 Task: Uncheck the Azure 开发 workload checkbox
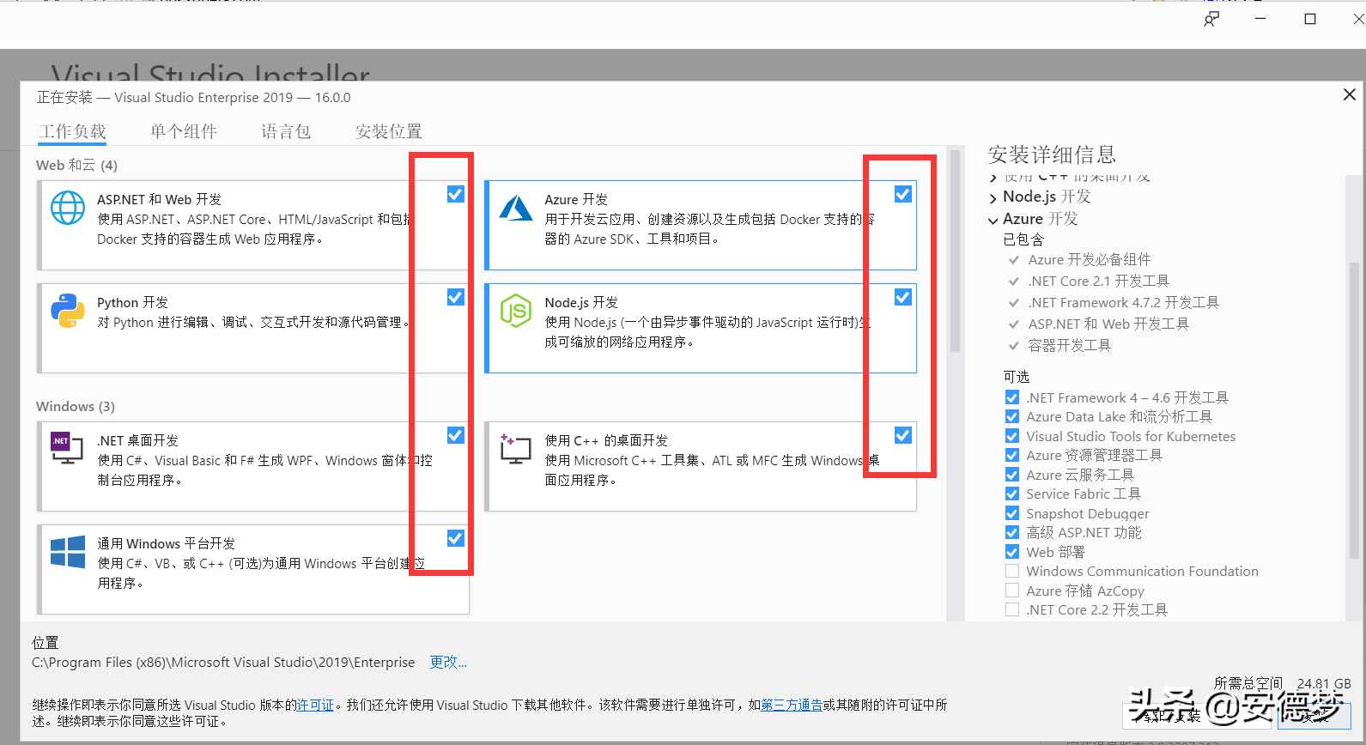903,195
